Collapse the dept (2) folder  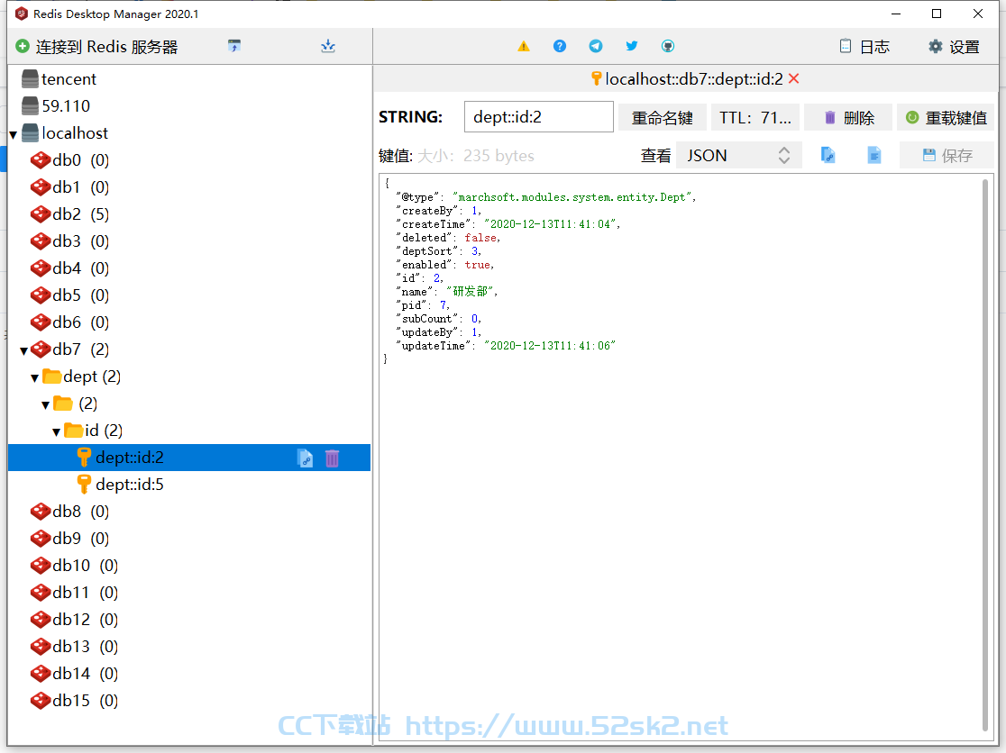pyautogui.click(x=34, y=378)
